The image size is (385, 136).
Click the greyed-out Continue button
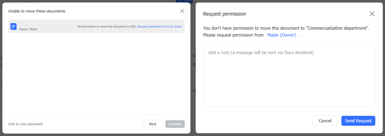tap(175, 124)
